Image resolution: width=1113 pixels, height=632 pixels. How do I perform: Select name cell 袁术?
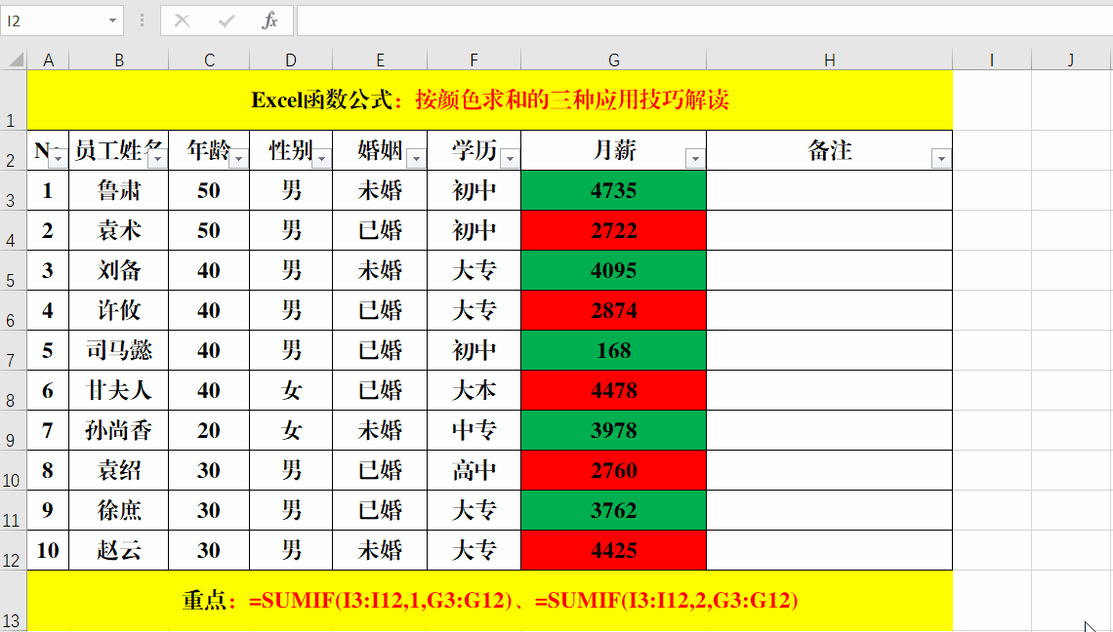tap(118, 230)
